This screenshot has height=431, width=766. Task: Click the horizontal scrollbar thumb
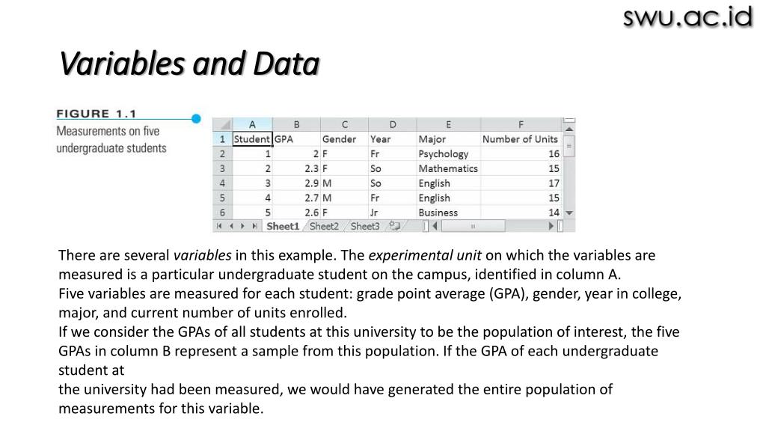tap(473, 226)
